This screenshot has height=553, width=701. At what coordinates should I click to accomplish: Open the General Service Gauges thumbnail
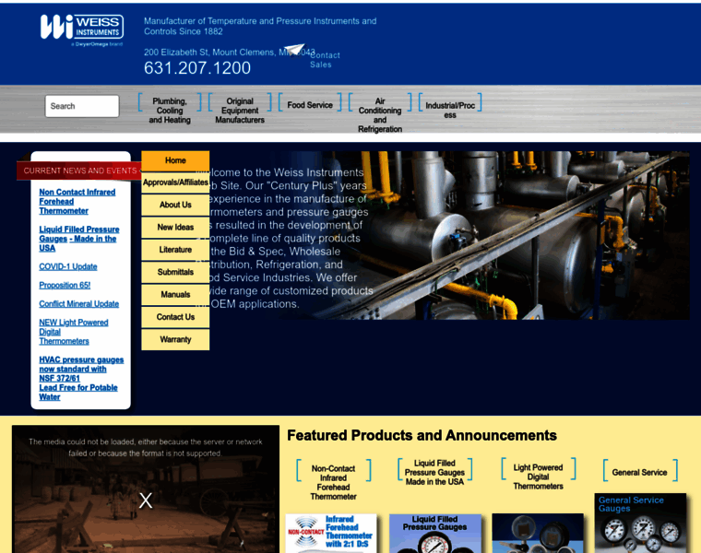[640, 524]
